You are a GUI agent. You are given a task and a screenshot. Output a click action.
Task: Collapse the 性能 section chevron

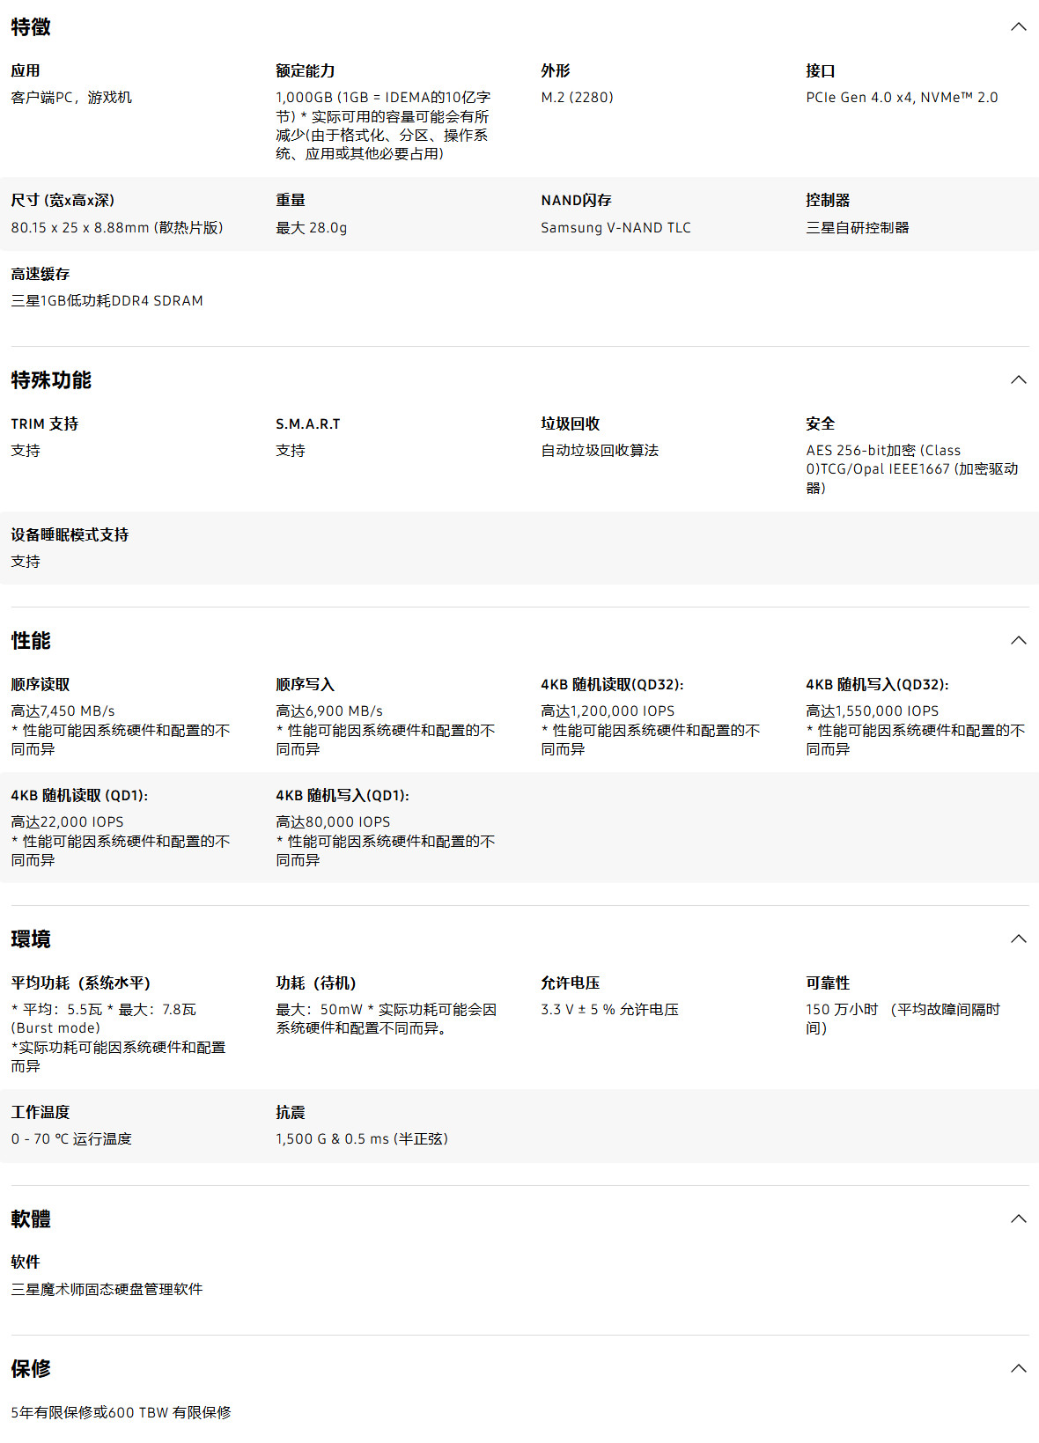coord(1018,641)
